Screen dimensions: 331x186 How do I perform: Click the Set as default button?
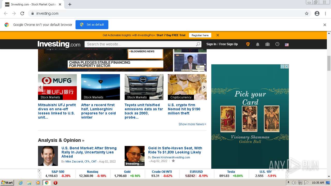(x=92, y=25)
